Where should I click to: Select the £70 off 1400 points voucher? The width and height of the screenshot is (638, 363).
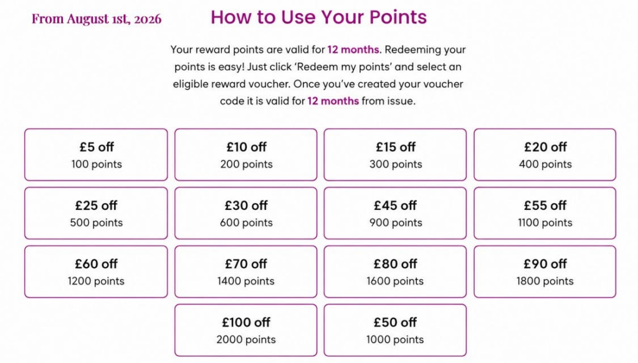point(245,271)
